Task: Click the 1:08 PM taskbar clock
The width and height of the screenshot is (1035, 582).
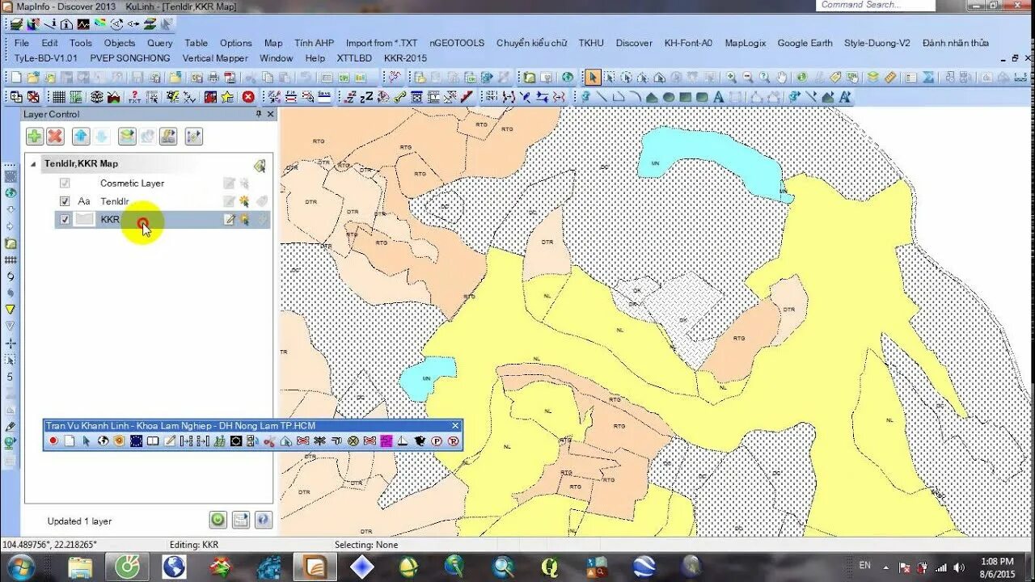Action: point(997,561)
